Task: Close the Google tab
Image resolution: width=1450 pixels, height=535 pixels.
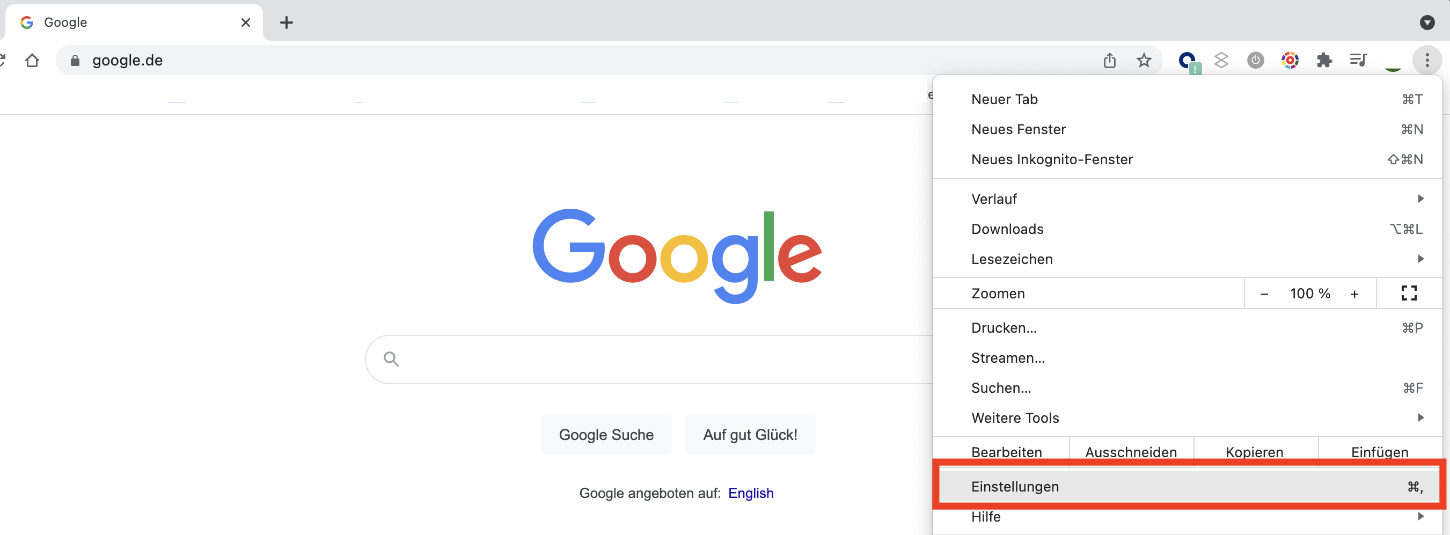Action: [x=245, y=23]
